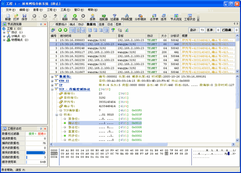Click the green next packet arrow
241x173 pixels.
click(x=65, y=30)
